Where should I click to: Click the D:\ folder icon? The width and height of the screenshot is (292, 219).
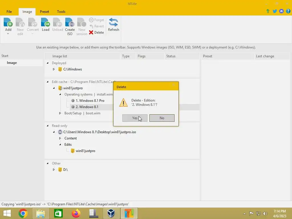[x=60, y=170]
